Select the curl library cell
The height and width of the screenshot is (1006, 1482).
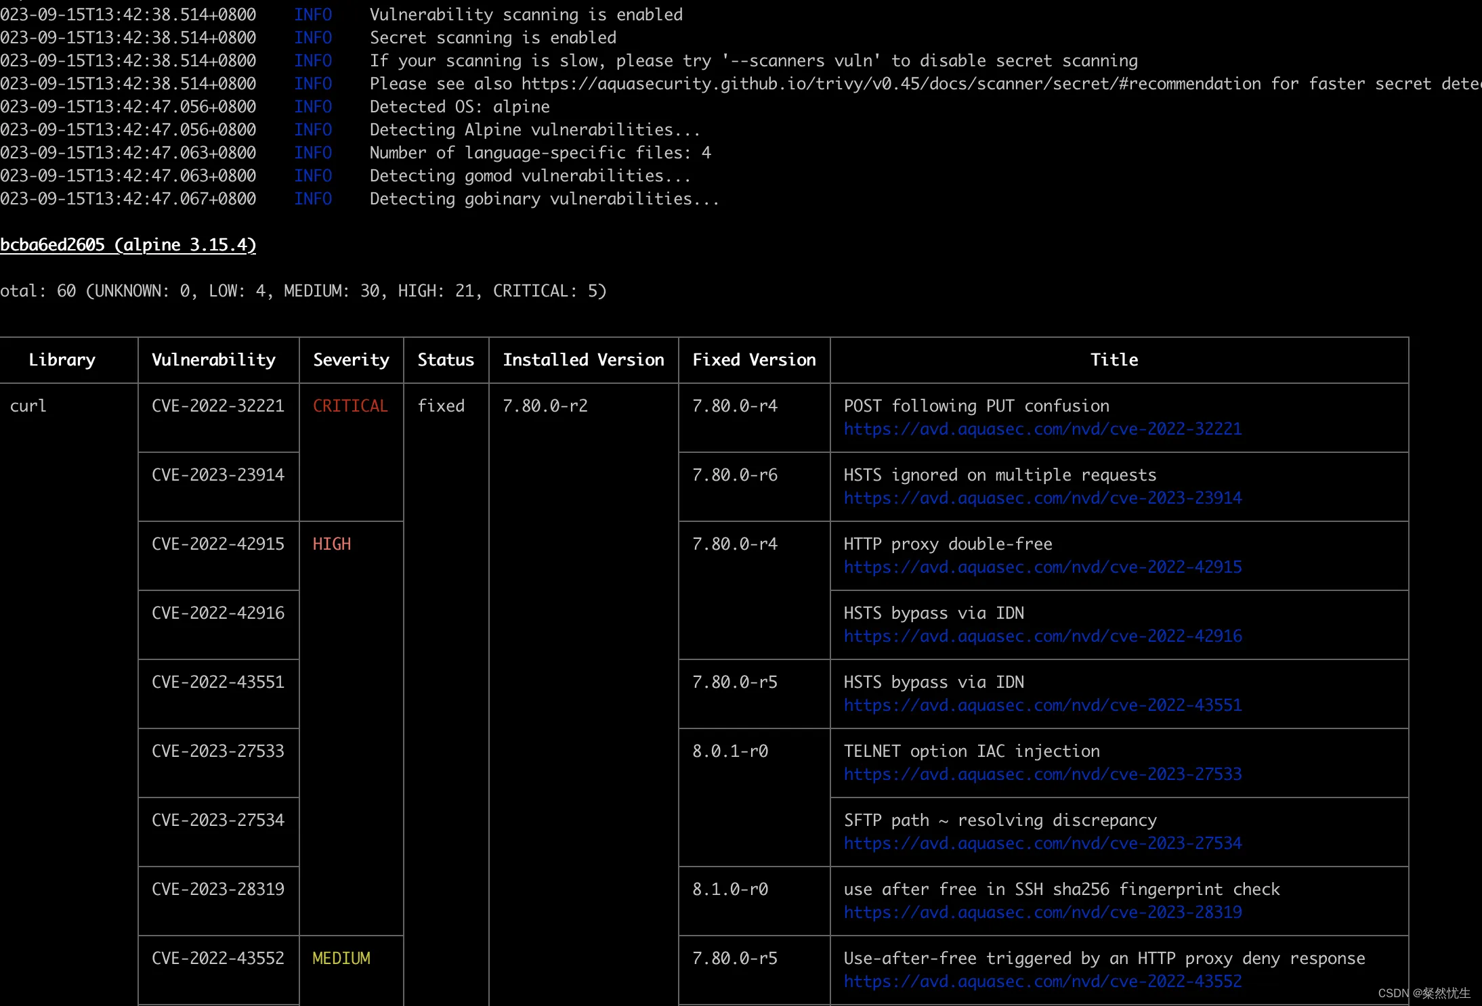click(x=28, y=406)
